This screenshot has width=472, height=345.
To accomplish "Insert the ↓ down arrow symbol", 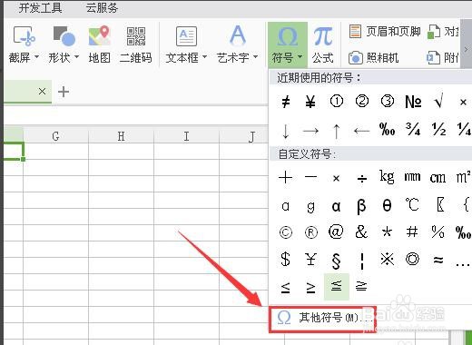I will 286,131.
